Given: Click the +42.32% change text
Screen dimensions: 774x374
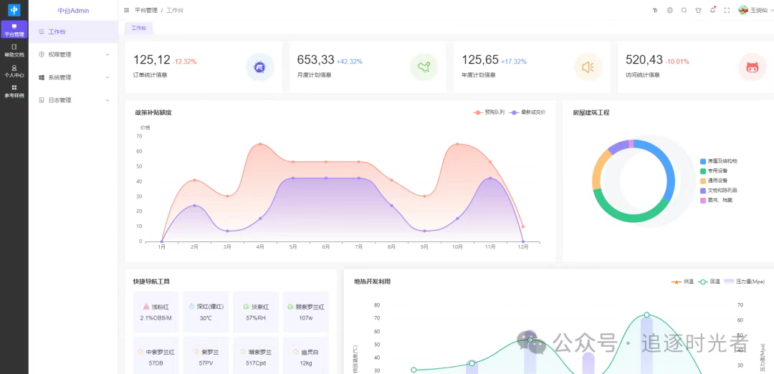Looking at the screenshot, I should pos(350,62).
